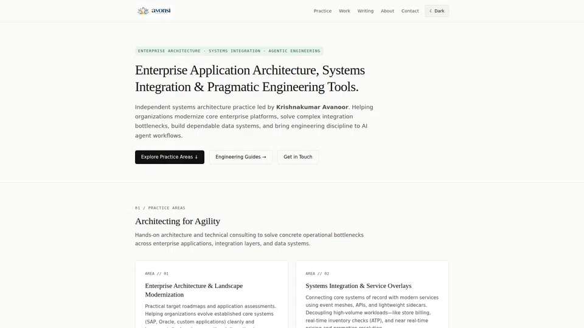Open the About nav item
The height and width of the screenshot is (328, 584).
[x=387, y=11]
